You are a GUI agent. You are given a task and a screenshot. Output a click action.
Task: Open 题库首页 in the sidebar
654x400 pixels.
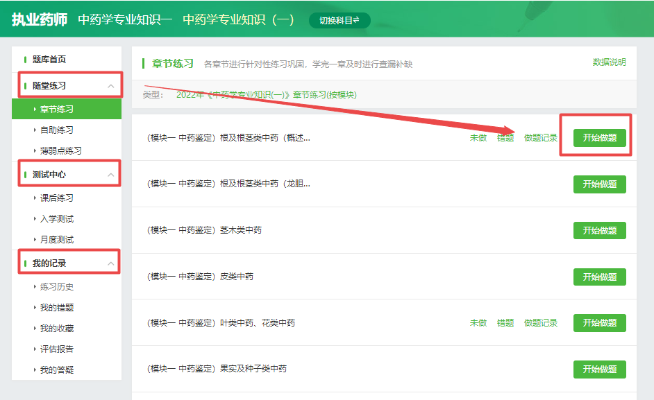49,60
